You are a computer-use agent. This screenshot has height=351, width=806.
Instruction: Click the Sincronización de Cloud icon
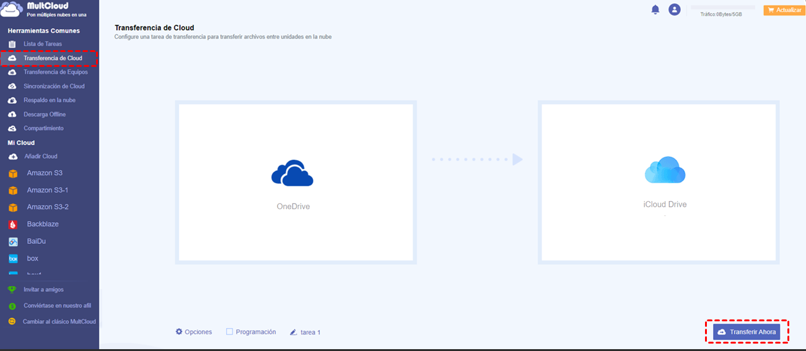(x=12, y=87)
